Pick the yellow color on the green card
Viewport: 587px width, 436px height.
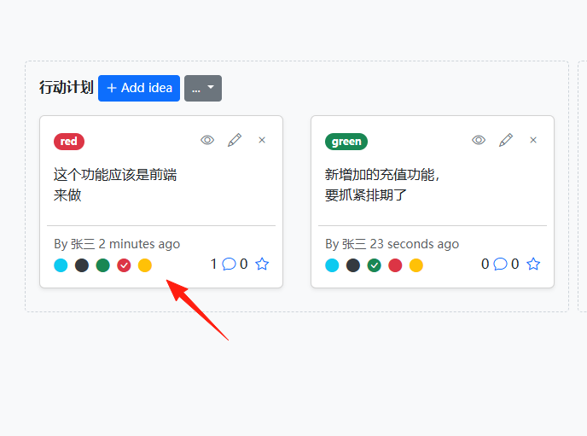pos(416,265)
